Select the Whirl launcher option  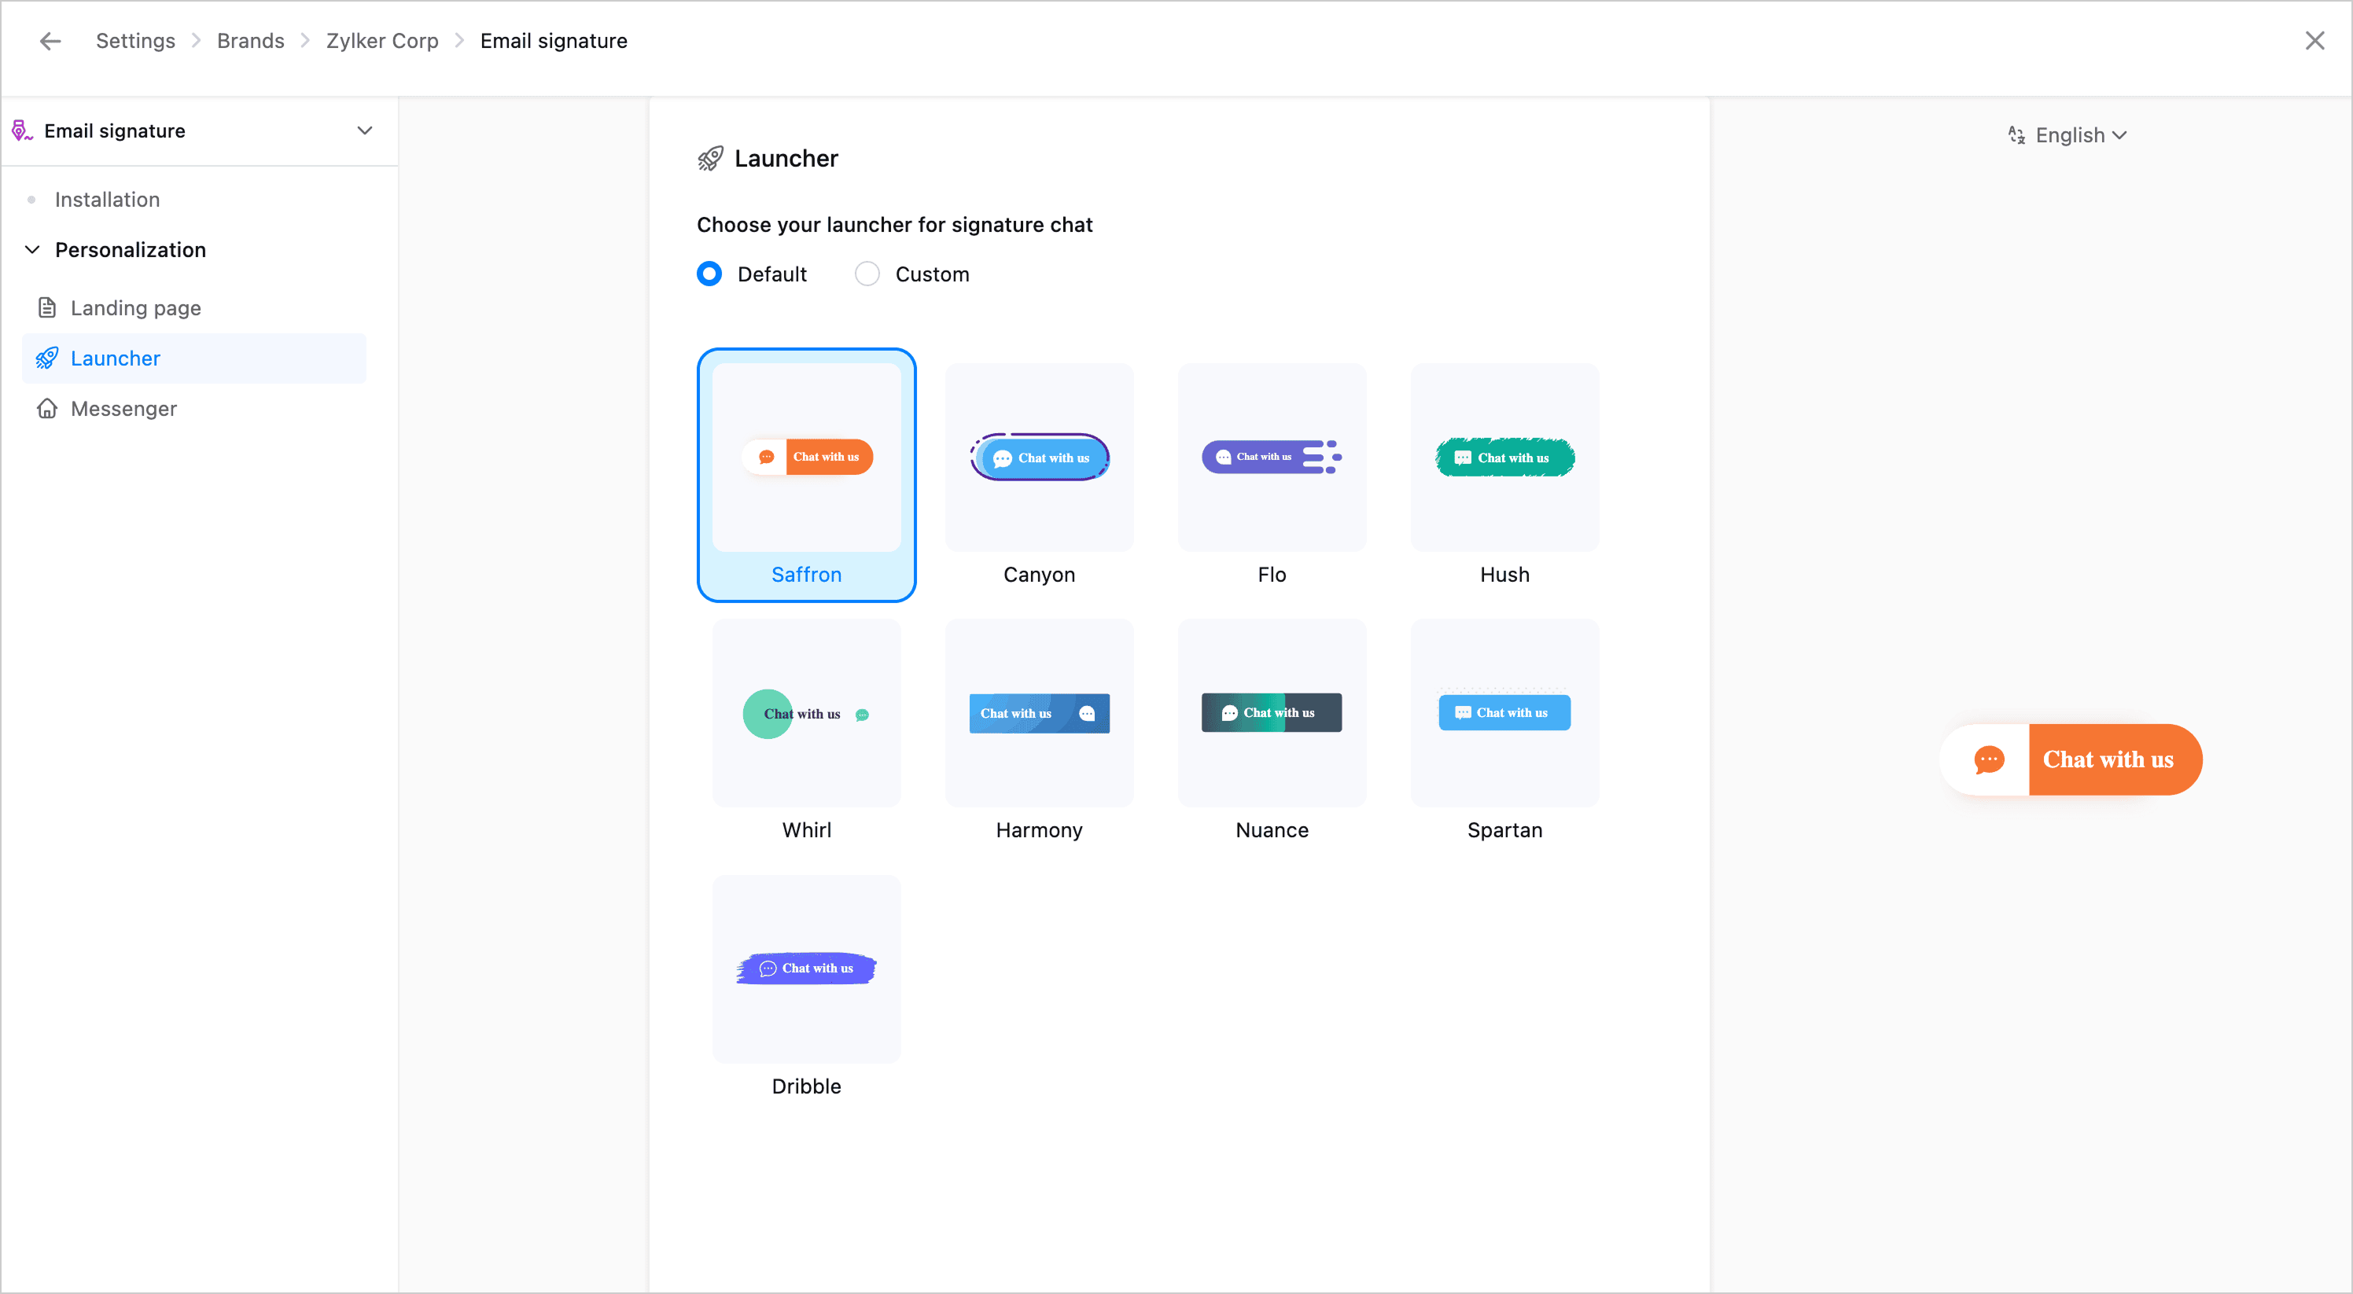tap(805, 714)
